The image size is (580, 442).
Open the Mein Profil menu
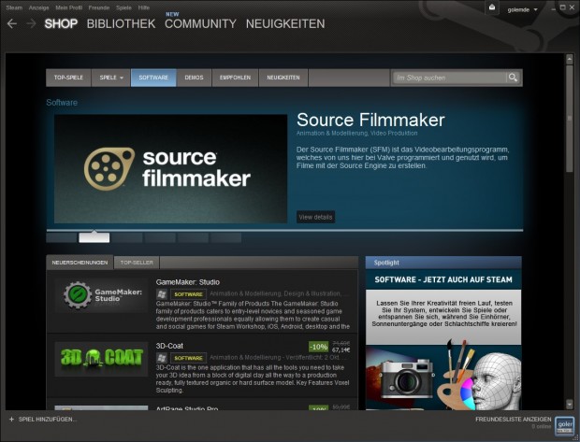[x=69, y=7]
